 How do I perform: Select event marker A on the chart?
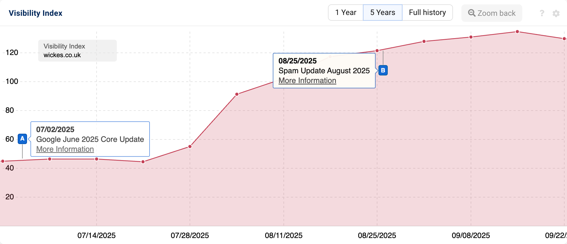[x=22, y=139]
